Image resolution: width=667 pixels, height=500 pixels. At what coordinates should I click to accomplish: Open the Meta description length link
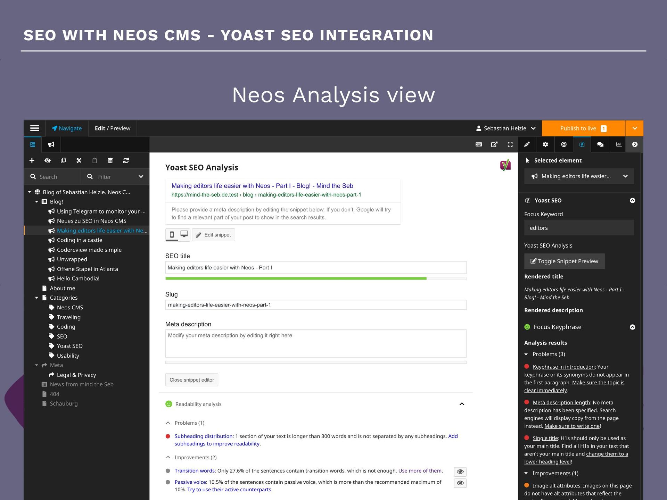pos(561,402)
